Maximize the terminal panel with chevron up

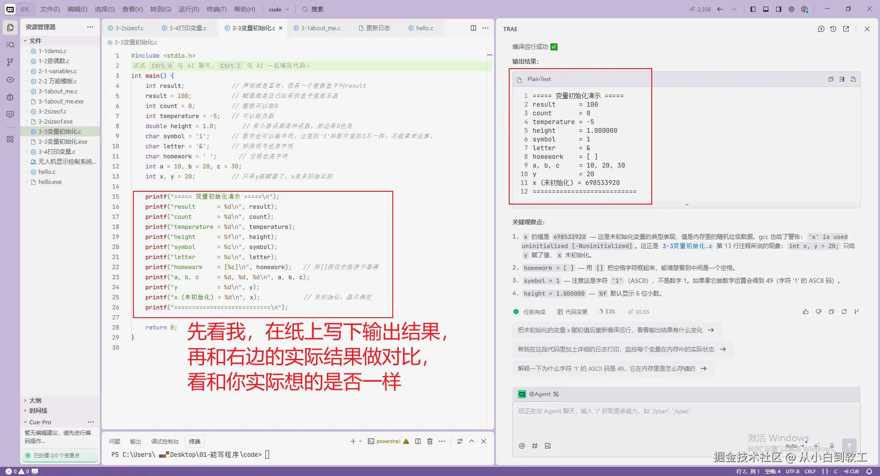(x=472, y=441)
